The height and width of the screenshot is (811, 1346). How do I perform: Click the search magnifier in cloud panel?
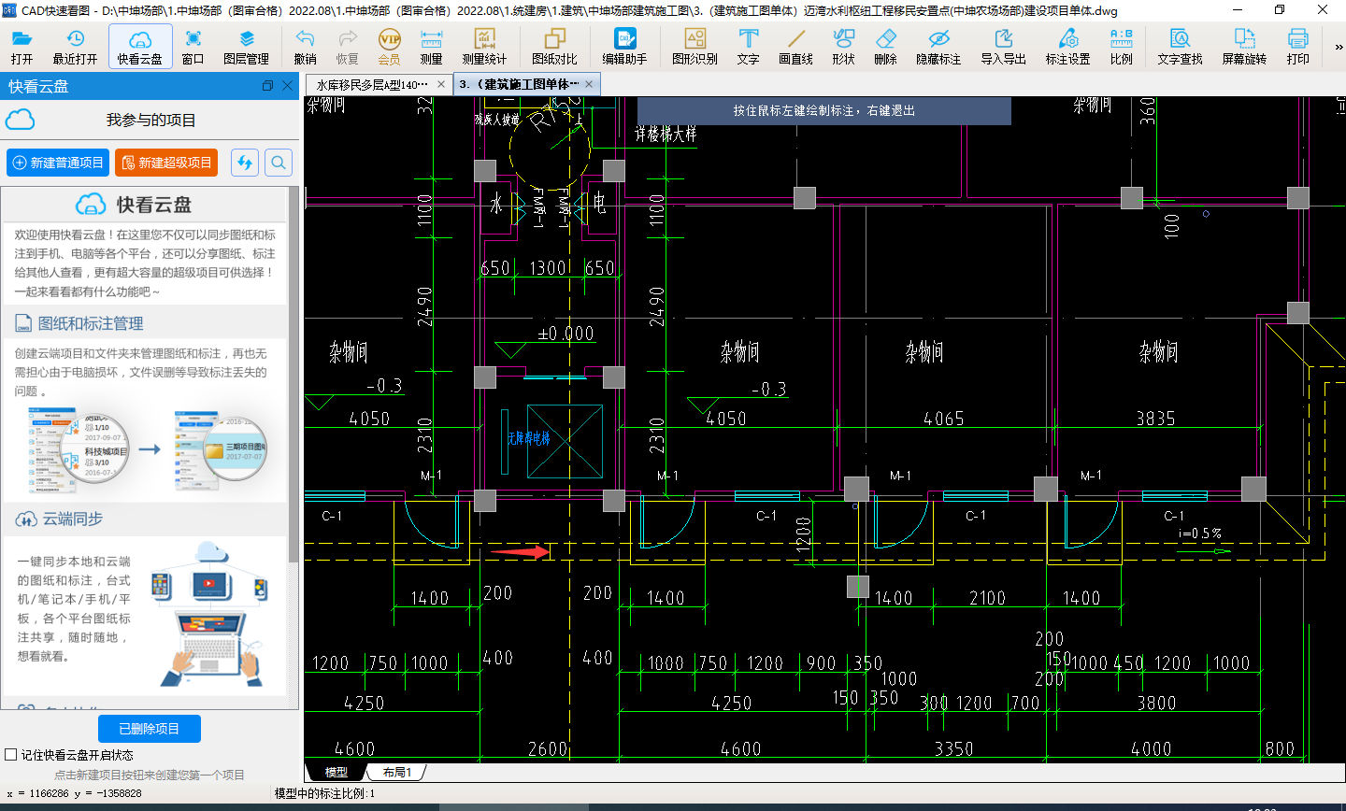pyautogui.click(x=279, y=163)
